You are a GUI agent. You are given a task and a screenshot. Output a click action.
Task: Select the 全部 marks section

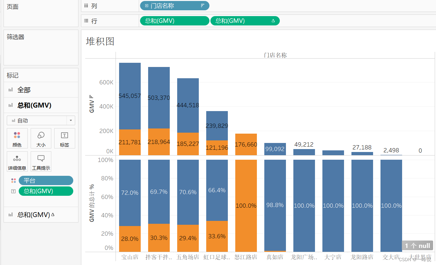coord(41,90)
